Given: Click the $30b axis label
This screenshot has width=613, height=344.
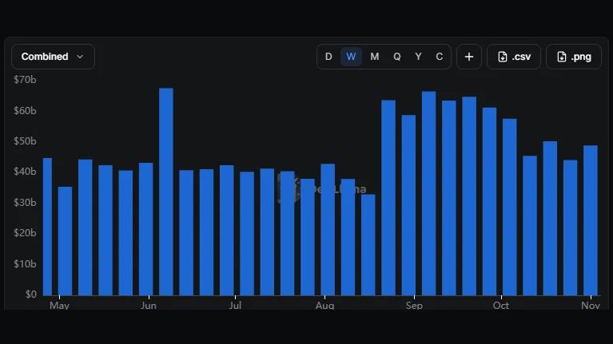Looking at the screenshot, I should point(25,202).
